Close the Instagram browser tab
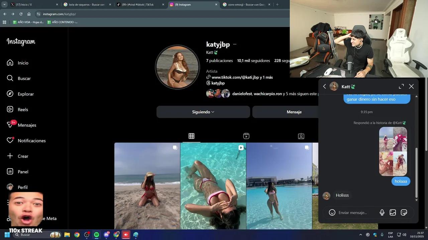 point(216,5)
